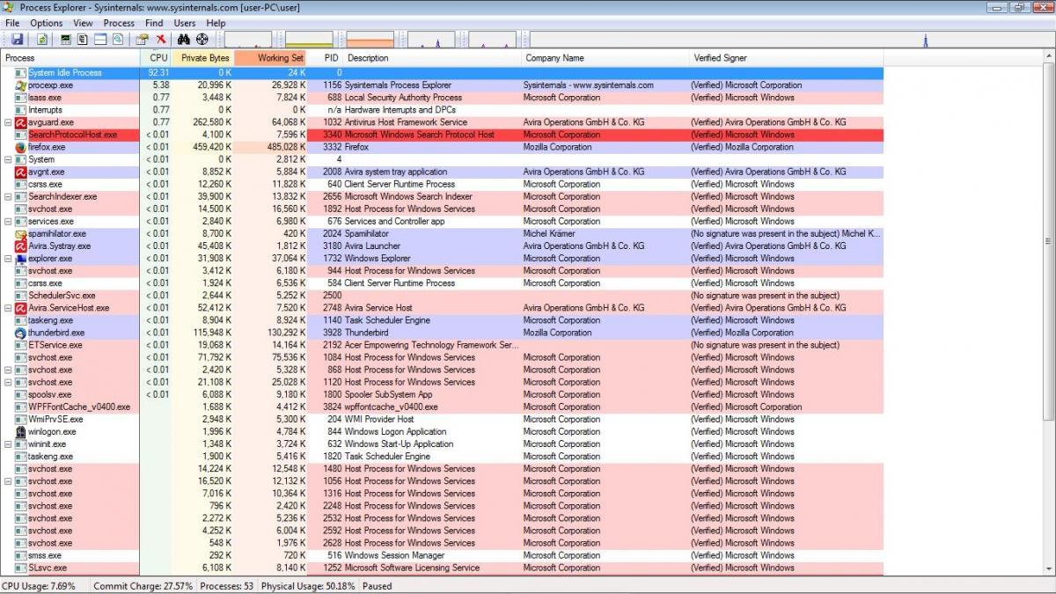
Task: Click the winlogon.exe process icon
Action: click(21, 432)
